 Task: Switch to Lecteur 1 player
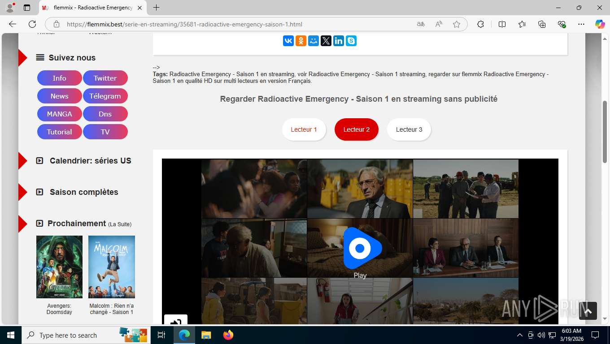(x=304, y=129)
